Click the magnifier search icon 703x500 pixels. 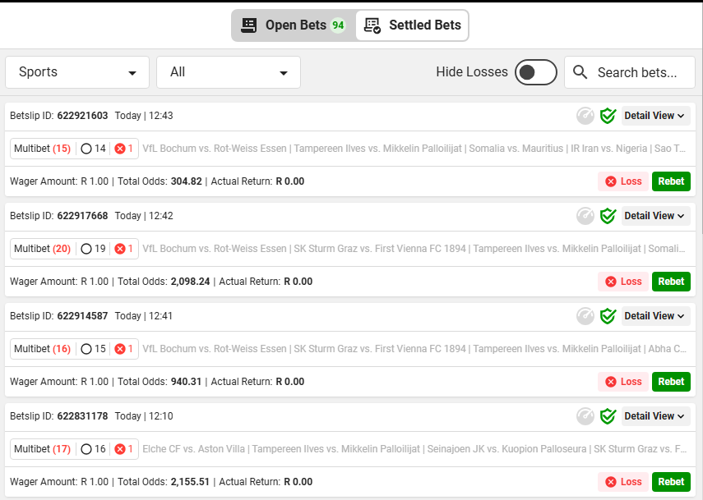[x=580, y=72]
